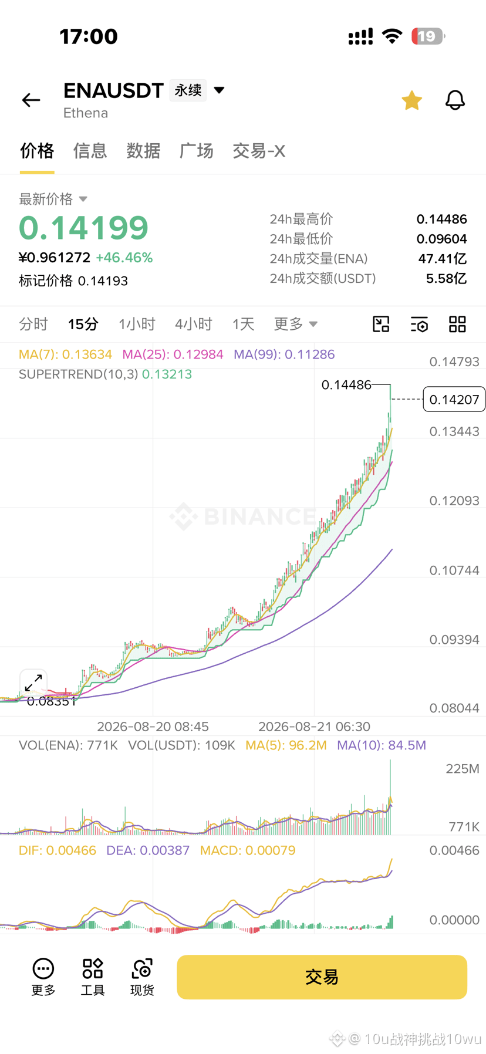
Task: Select the 15分 chart interval
Action: 83,324
